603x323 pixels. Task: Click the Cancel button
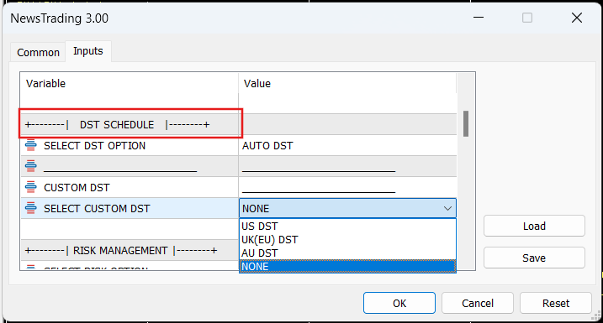[x=478, y=303]
